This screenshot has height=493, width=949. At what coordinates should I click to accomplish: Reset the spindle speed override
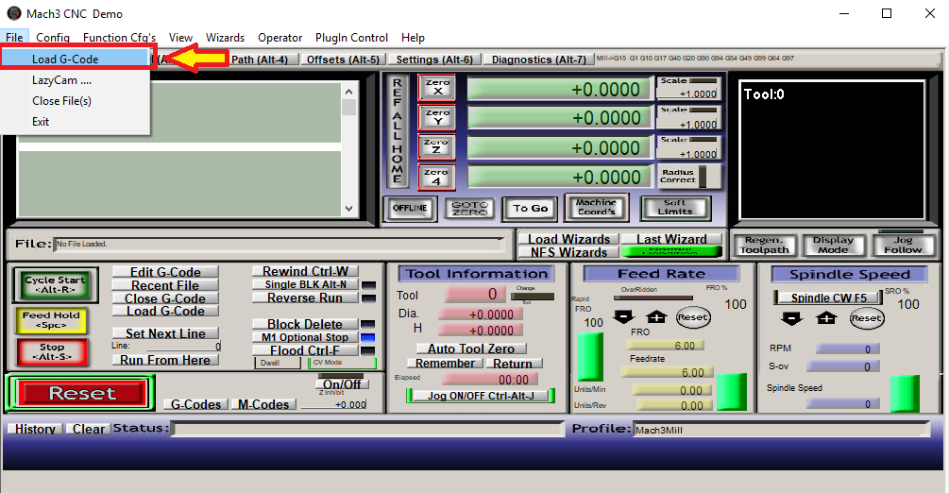point(867,318)
